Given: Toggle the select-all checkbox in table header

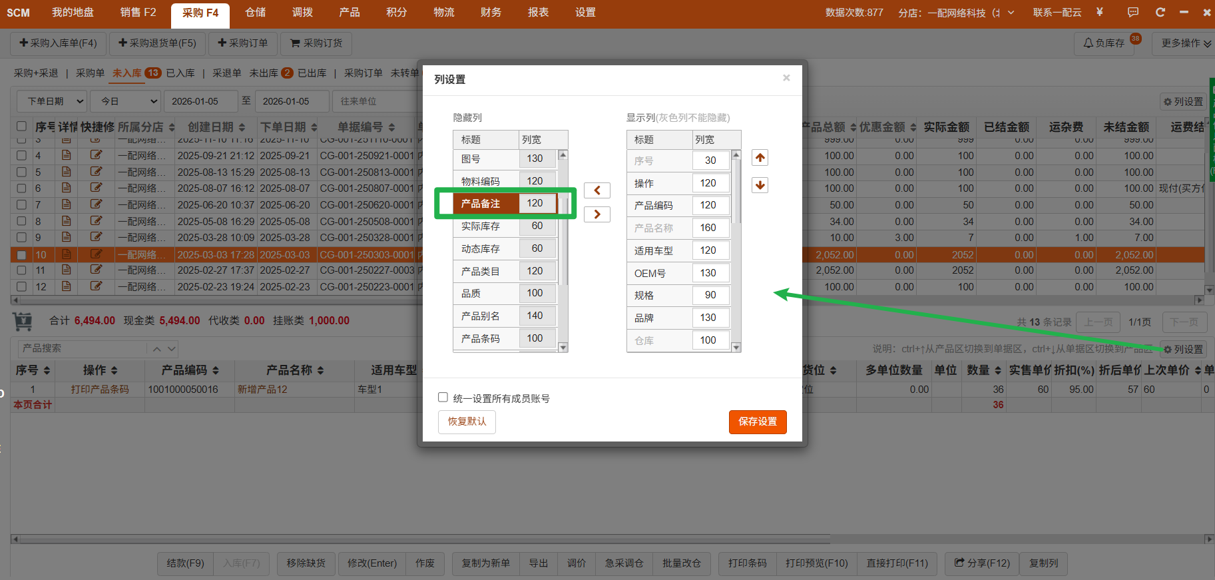Looking at the screenshot, I should coord(22,127).
